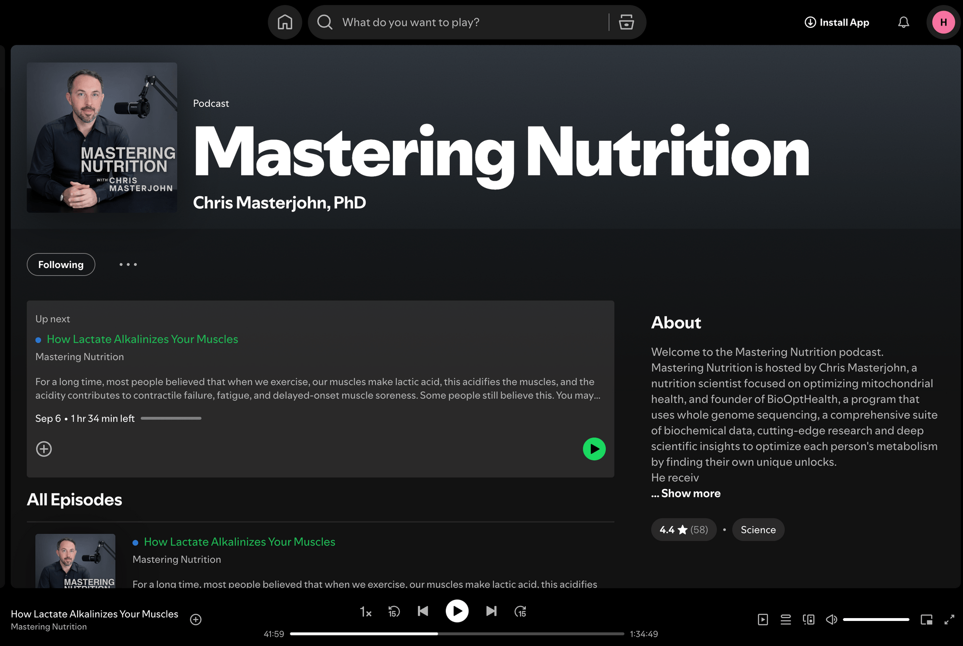Click the Mastering Nutrition podcast cover art
The image size is (963, 646).
pos(102,138)
